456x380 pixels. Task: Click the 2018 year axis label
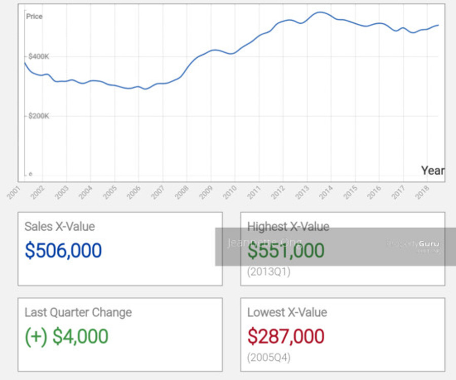pyautogui.click(x=422, y=192)
